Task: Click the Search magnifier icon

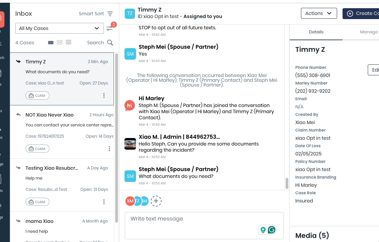Action: pyautogui.click(x=110, y=43)
